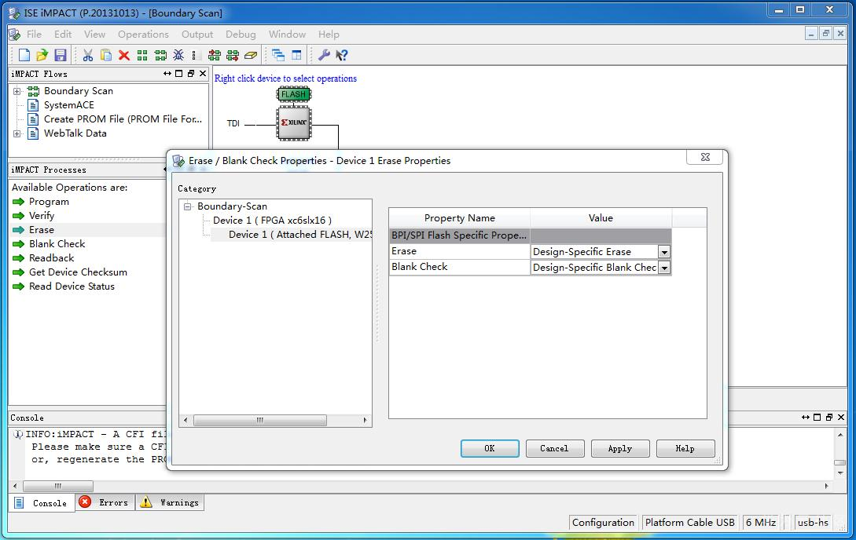Viewport: 856px width, 540px height.
Task: Switch to the Errors tab
Action: pyautogui.click(x=105, y=502)
